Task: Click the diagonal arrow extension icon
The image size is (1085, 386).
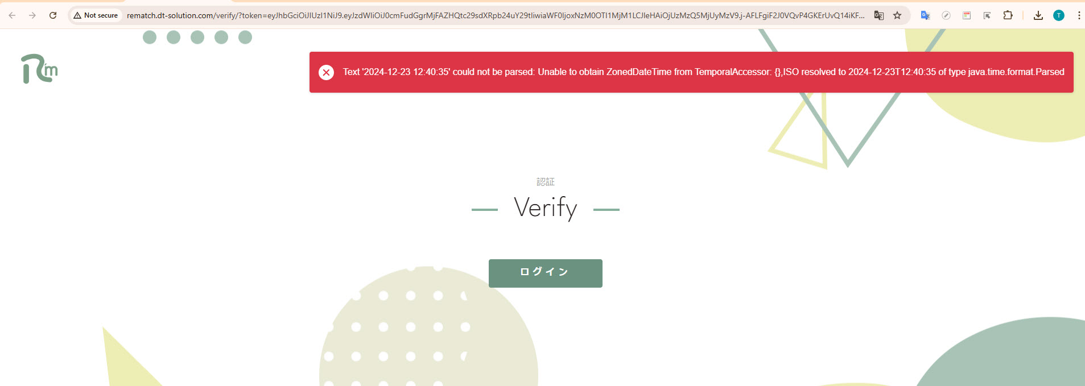Action: click(987, 15)
